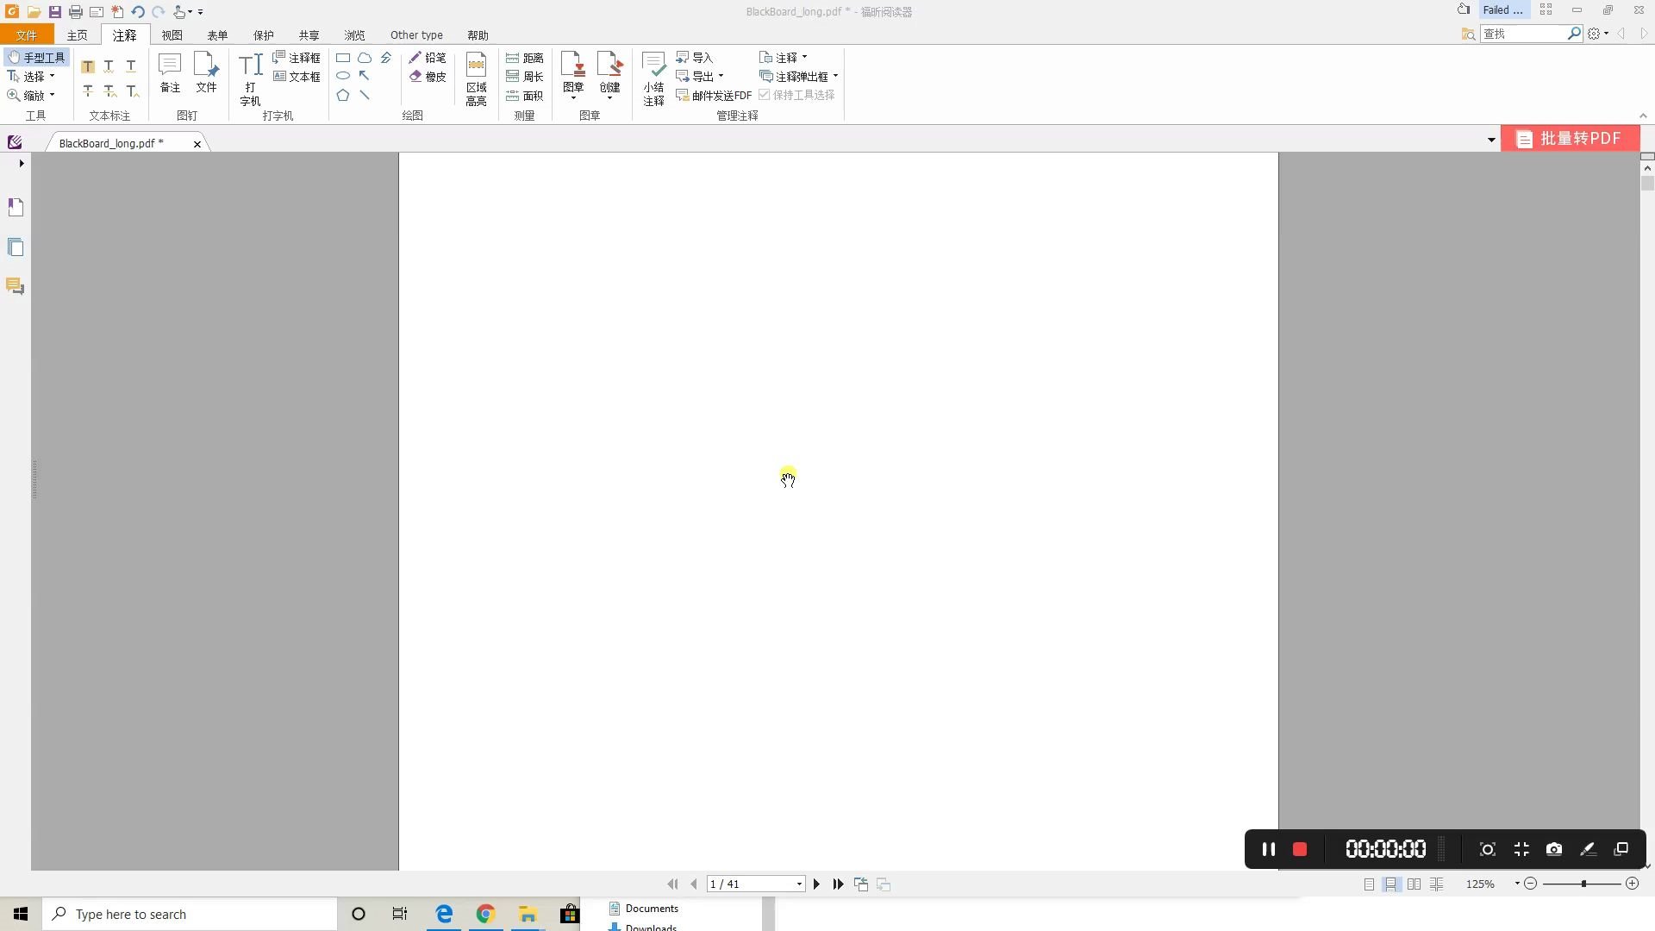Select the arrow drawing tool
Viewport: 1655px width, 931px height.
(x=365, y=76)
